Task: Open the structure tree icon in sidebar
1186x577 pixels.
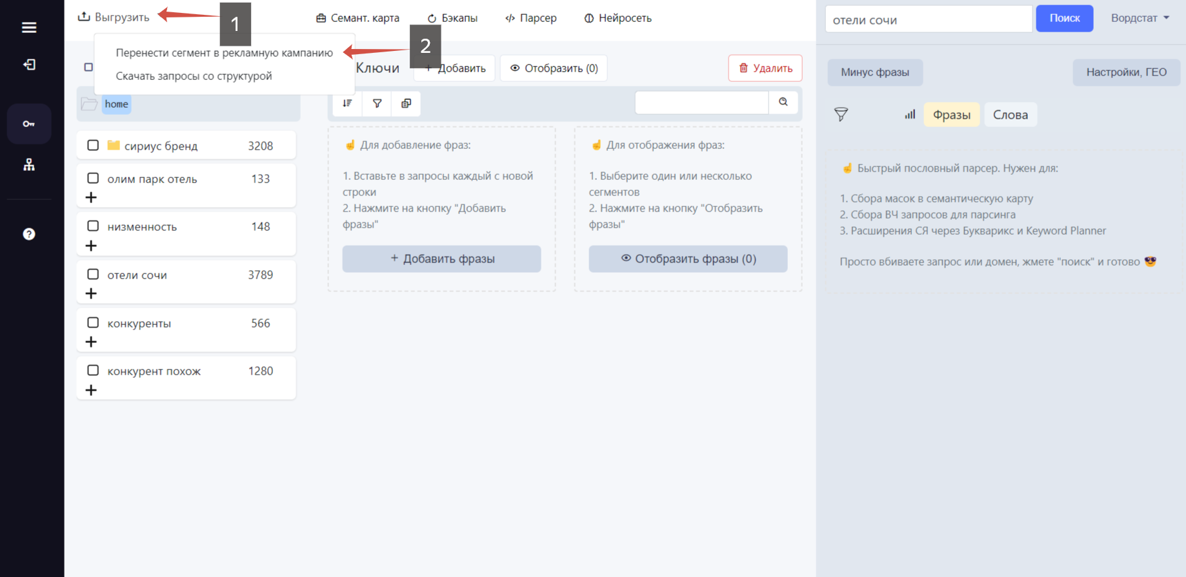Action: click(29, 165)
